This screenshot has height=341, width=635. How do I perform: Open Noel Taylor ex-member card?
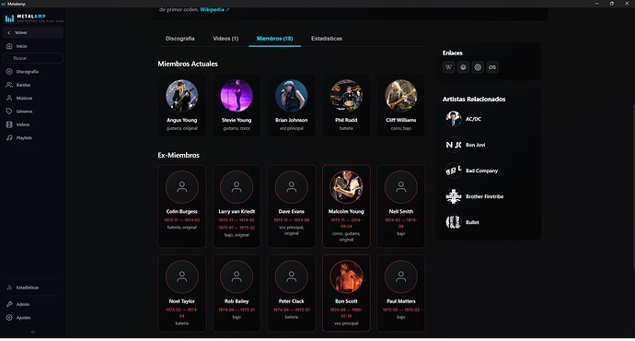pos(182,293)
